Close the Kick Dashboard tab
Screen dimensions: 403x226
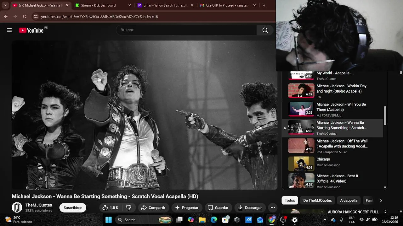(129, 5)
